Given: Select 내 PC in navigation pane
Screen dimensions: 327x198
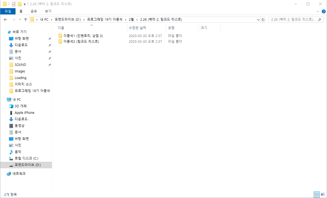Looking at the screenshot, I should coord(17,99).
